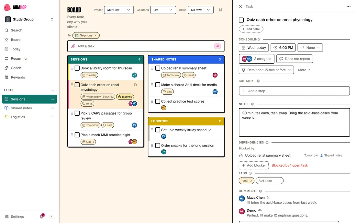The width and height of the screenshot is (356, 223).
Task: Click the Tags info icon
Action: coord(250,173)
